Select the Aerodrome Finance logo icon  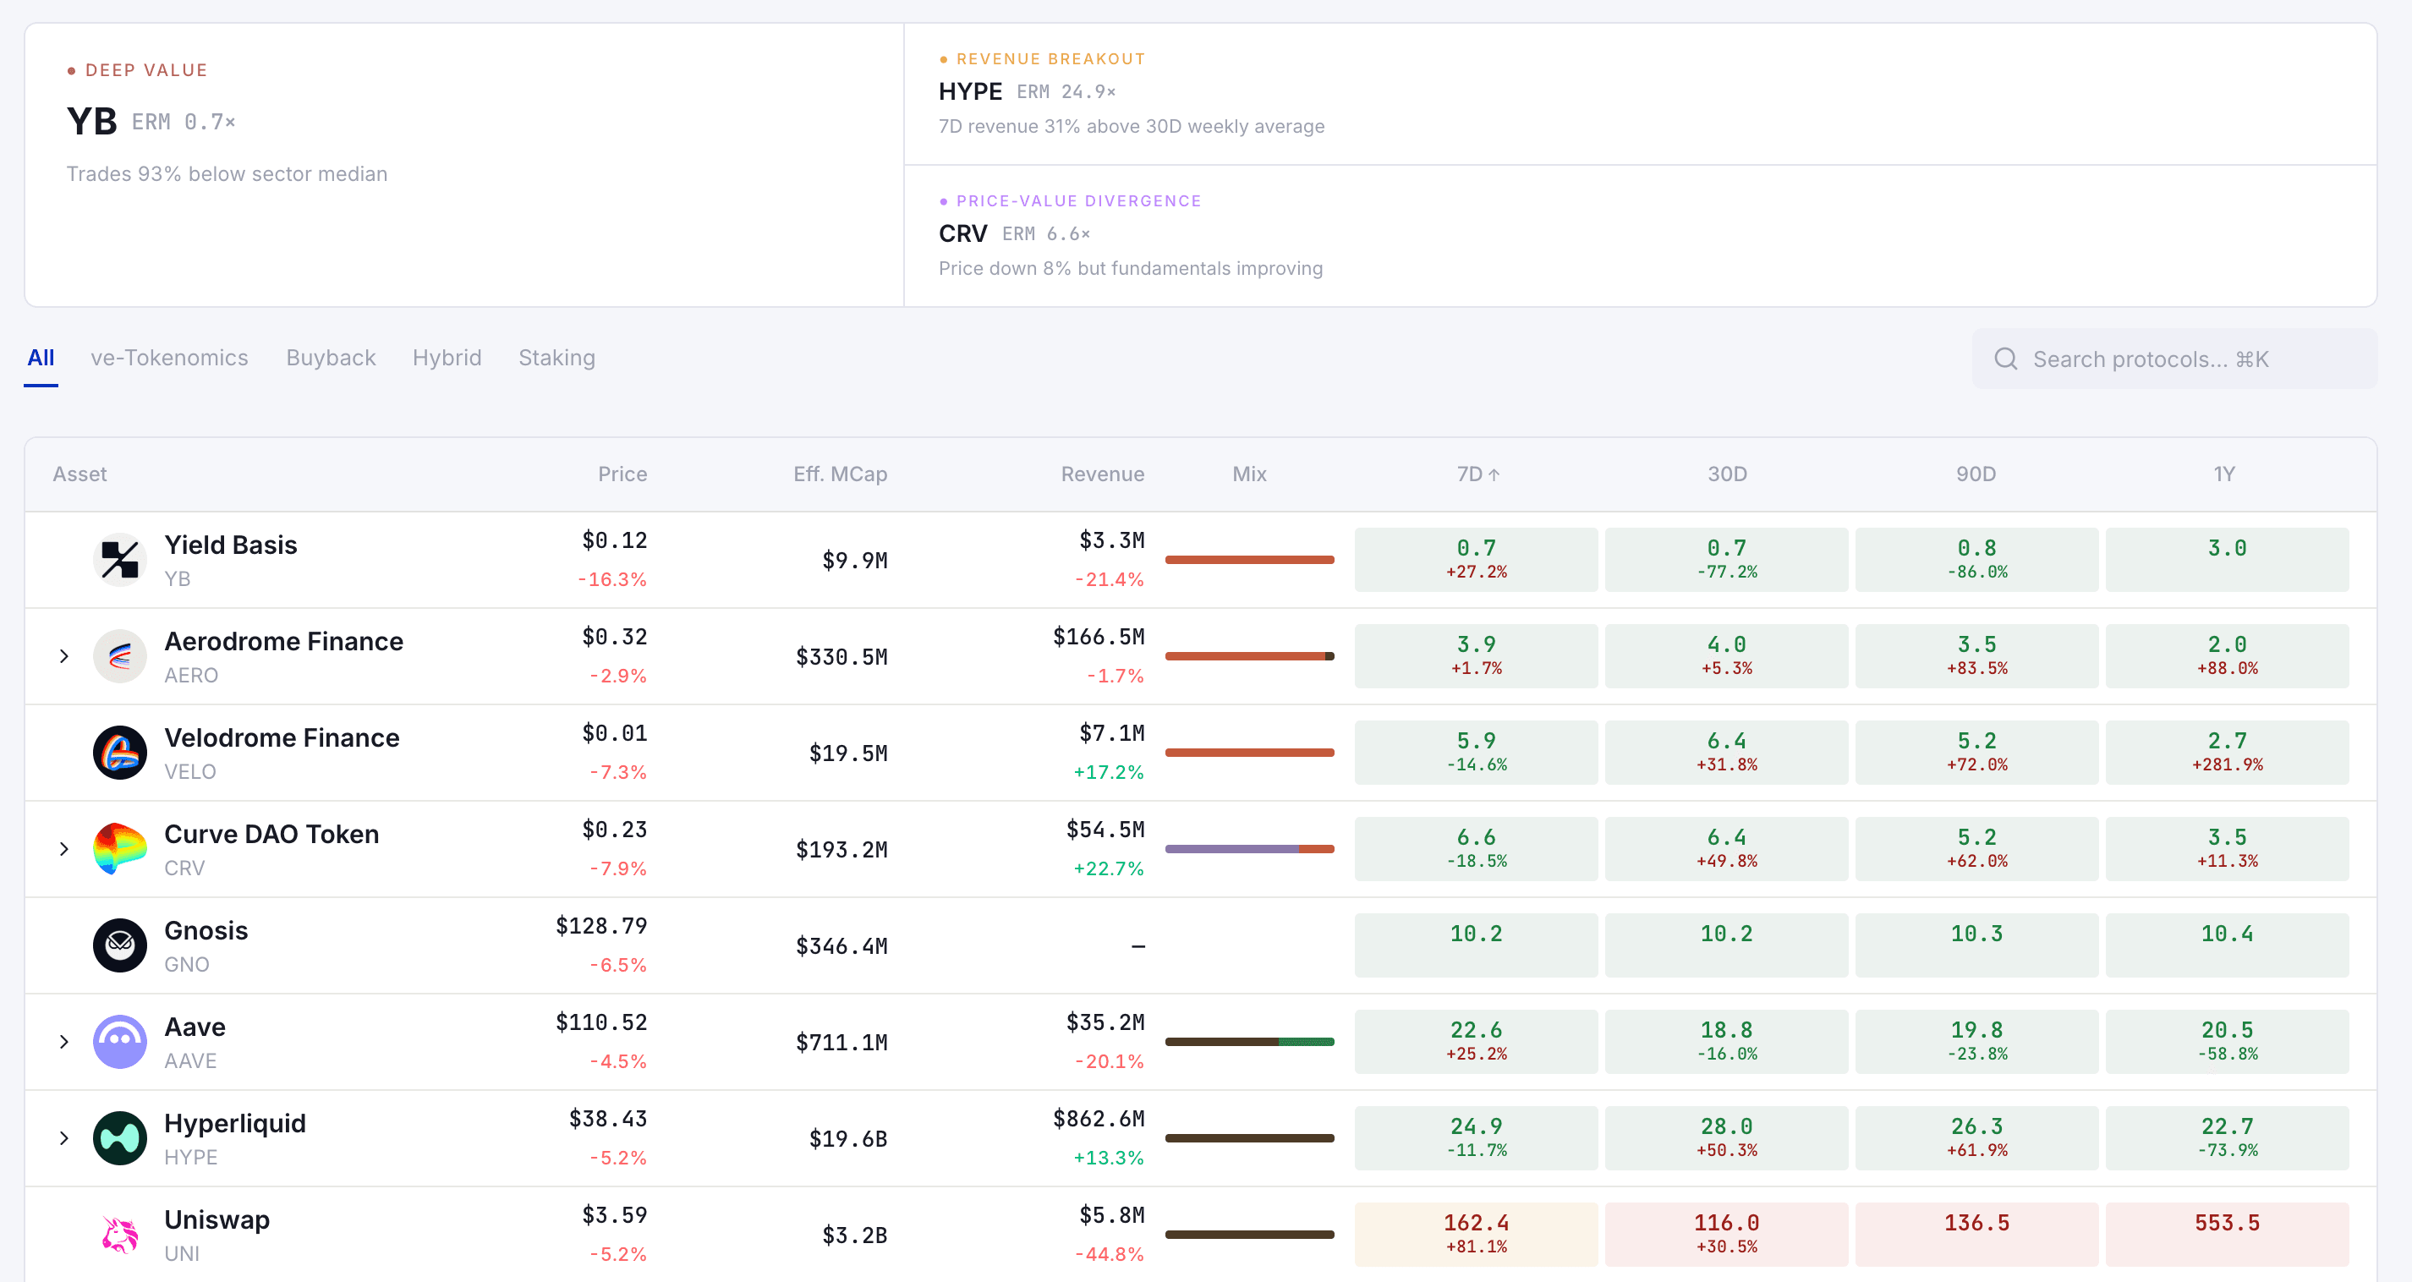pos(120,655)
